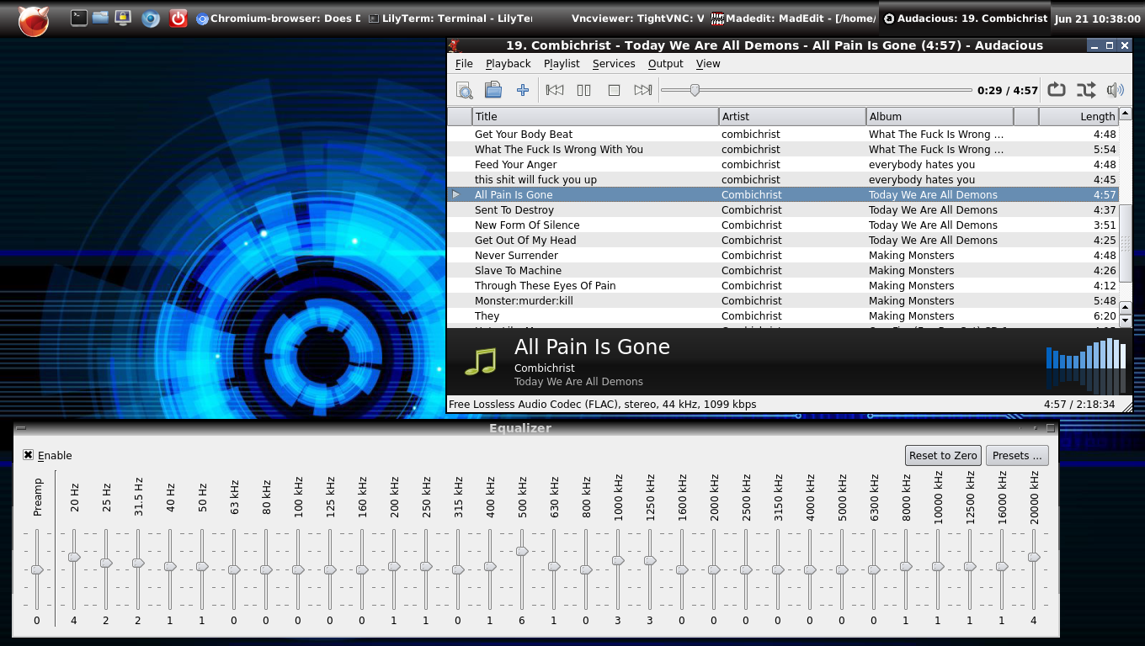Screen dimensions: 1145x646
Task: Toggle repeat mode icon
Action: coord(1057,90)
